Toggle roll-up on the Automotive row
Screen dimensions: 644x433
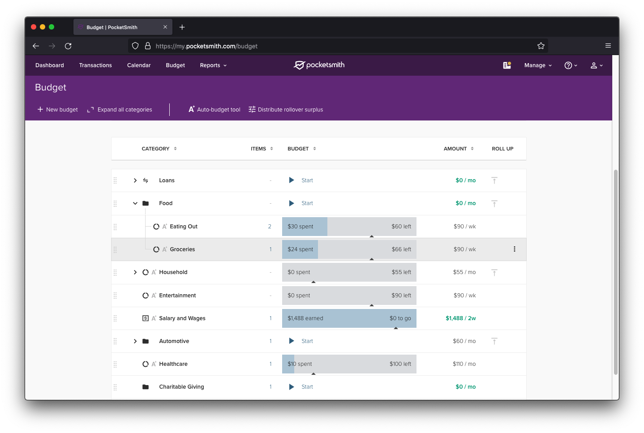coord(494,341)
